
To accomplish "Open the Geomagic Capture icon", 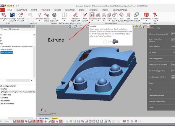I will pos(12,15).
